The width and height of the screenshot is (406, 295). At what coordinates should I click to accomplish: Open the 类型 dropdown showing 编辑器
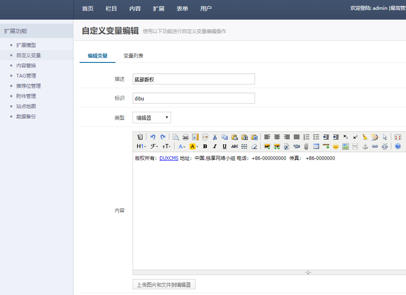coord(152,118)
